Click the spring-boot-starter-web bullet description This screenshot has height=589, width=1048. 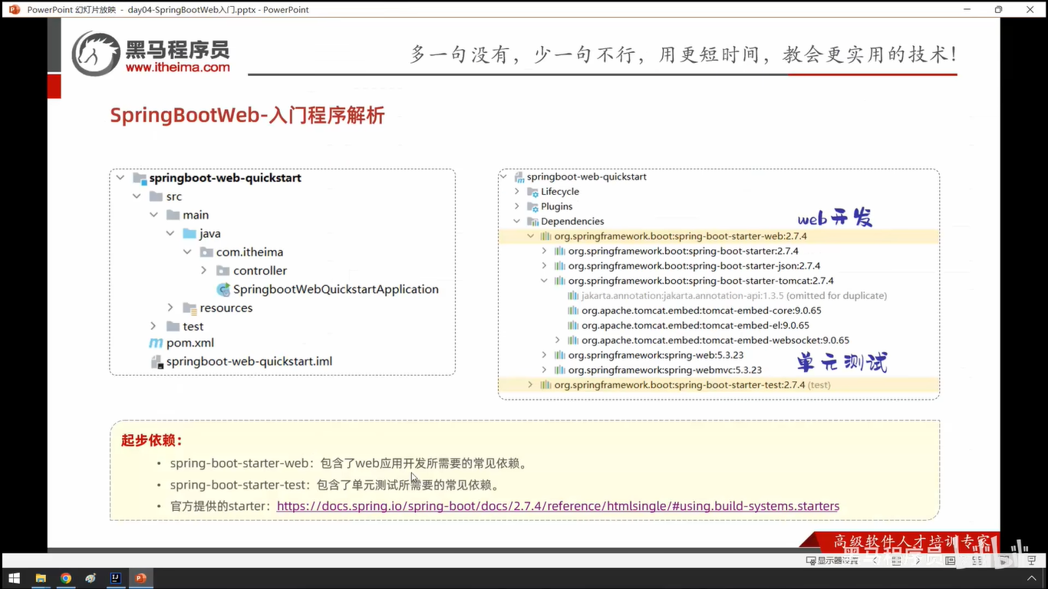[348, 463]
